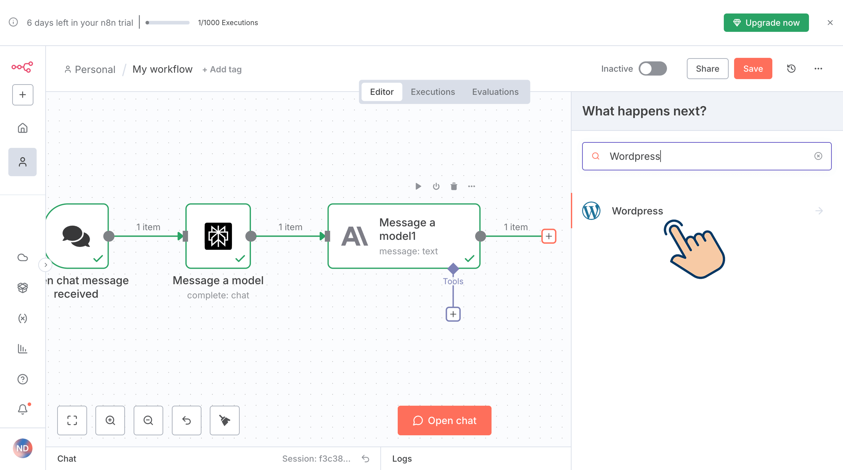Click the Upgrade now button
Image resolution: width=843 pixels, height=470 pixels.
pos(766,23)
